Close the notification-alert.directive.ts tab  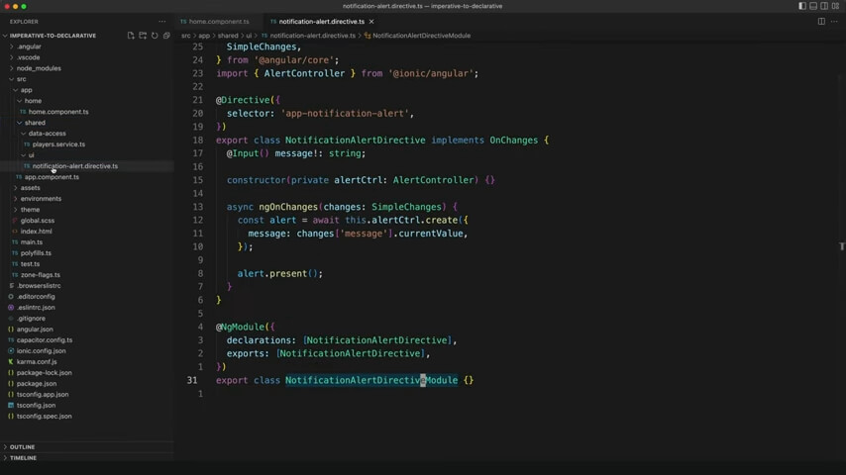(371, 22)
